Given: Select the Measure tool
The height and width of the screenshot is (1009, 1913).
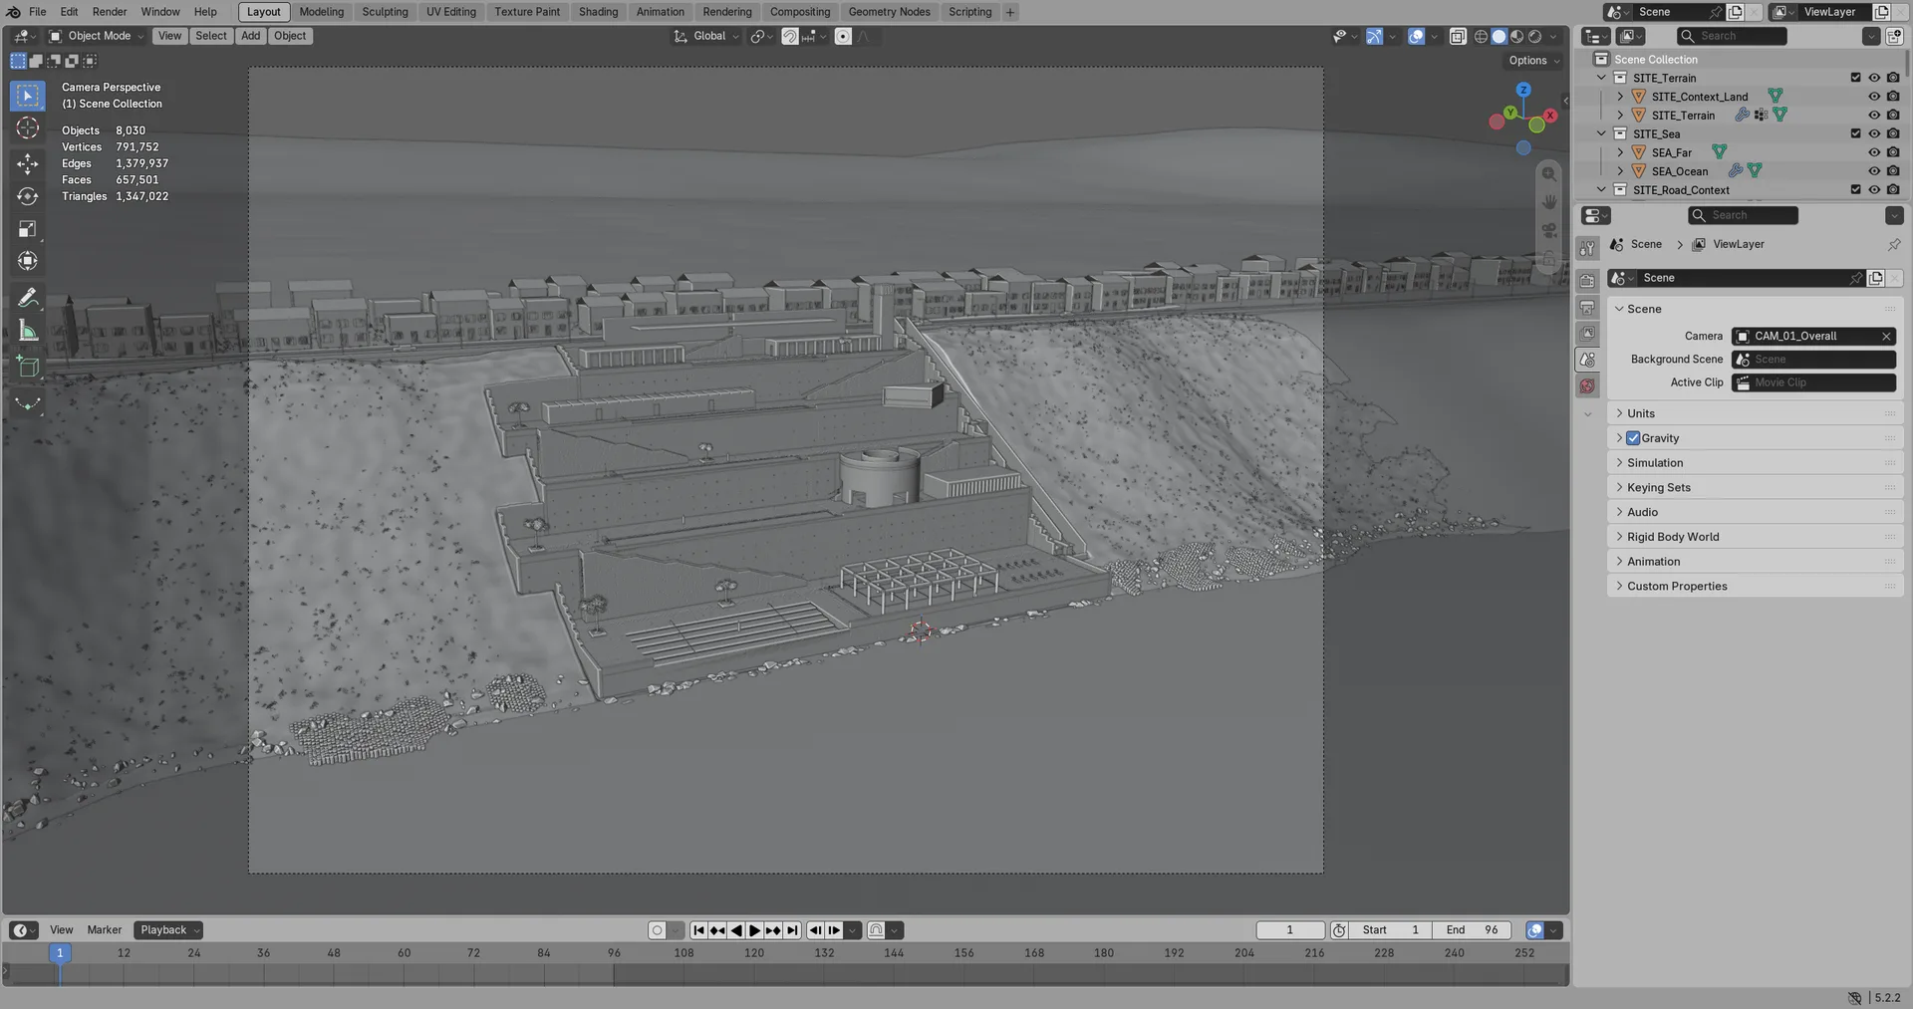Looking at the screenshot, I should coord(28,331).
